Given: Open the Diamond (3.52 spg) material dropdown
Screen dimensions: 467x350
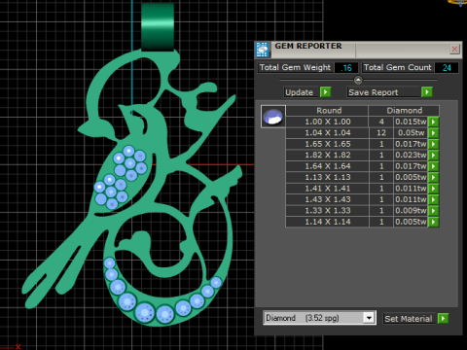Looking at the screenshot, I should coord(369,318).
